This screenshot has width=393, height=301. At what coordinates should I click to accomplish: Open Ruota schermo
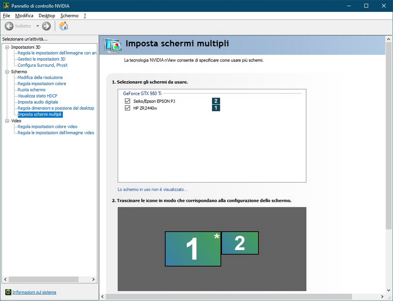pos(31,90)
